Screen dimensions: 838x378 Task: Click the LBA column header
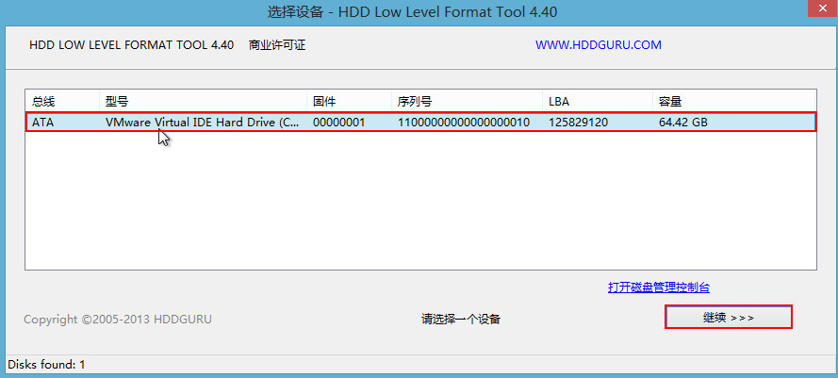pos(598,101)
